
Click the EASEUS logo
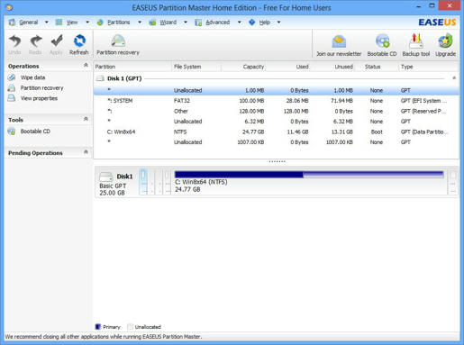[437, 23]
